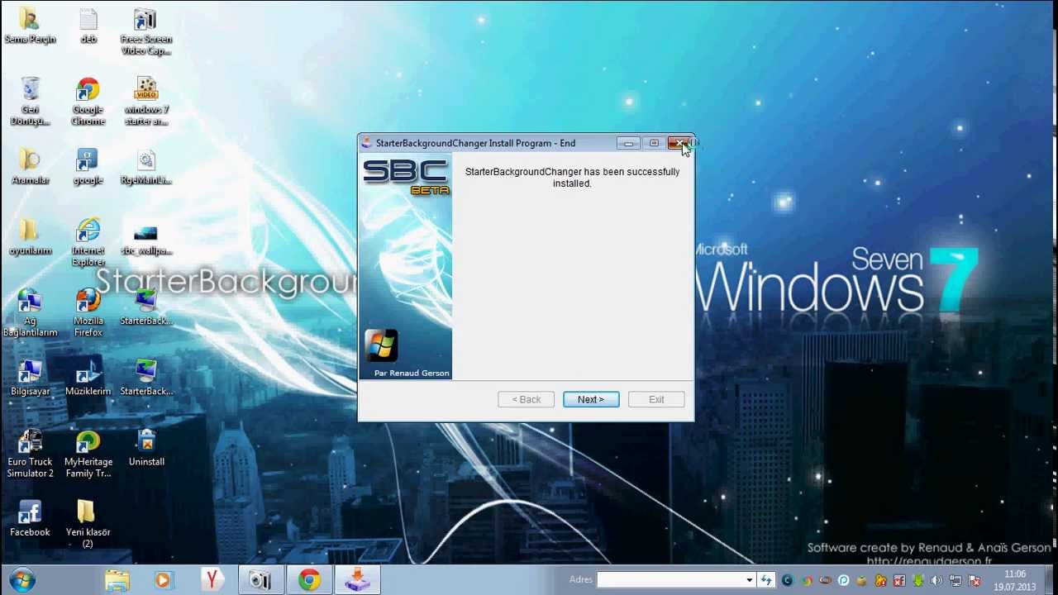Focus the Adres address input field
The width and height of the screenshot is (1058, 595).
pos(670,580)
